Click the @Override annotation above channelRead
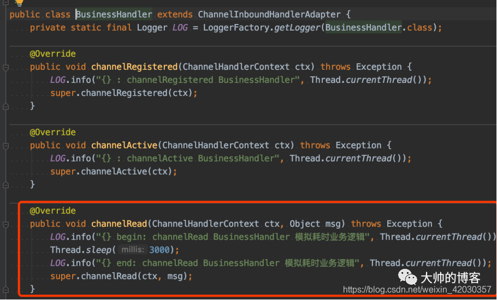The height and width of the screenshot is (300, 497). point(52,211)
